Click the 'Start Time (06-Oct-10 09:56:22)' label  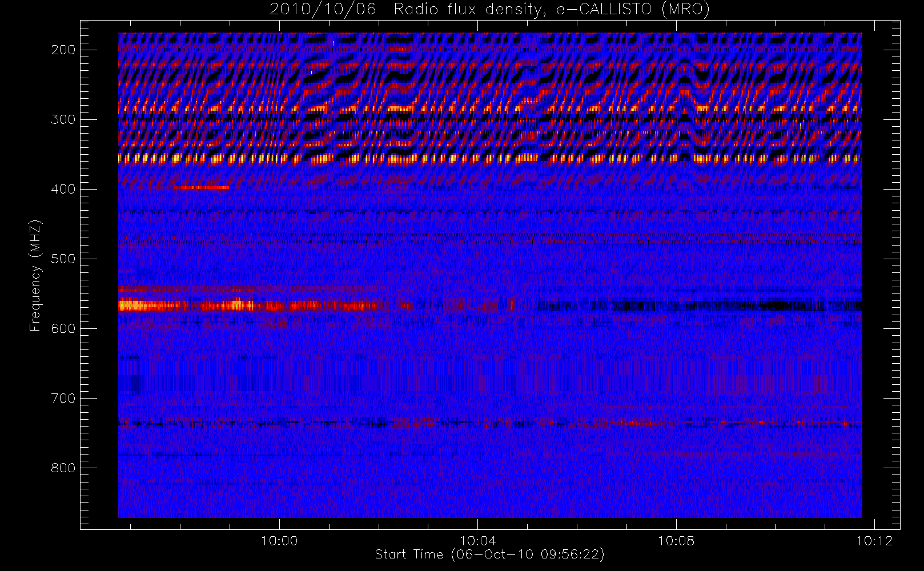click(489, 554)
